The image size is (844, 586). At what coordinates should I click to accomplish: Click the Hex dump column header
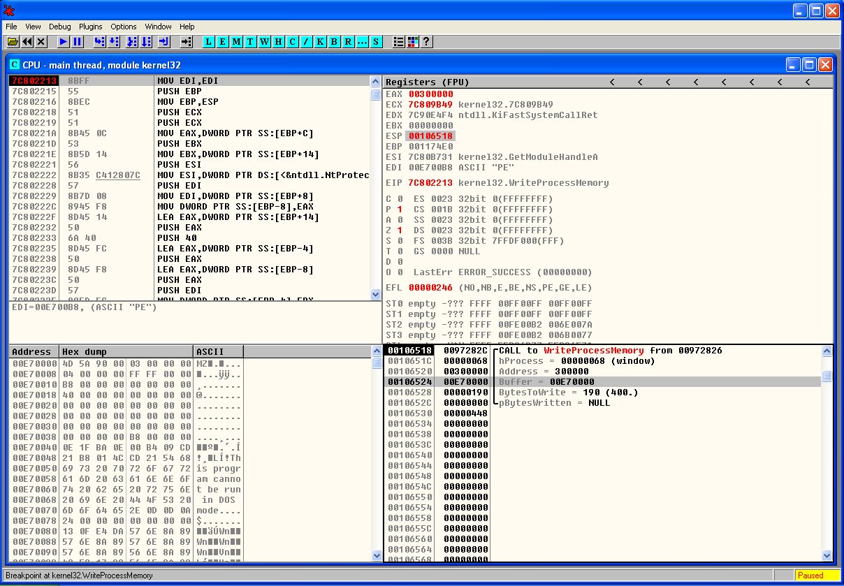click(126, 351)
